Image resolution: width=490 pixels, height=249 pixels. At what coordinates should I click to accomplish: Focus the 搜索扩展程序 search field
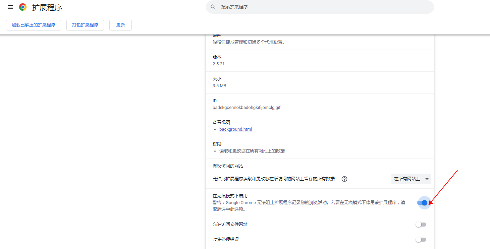320,7
